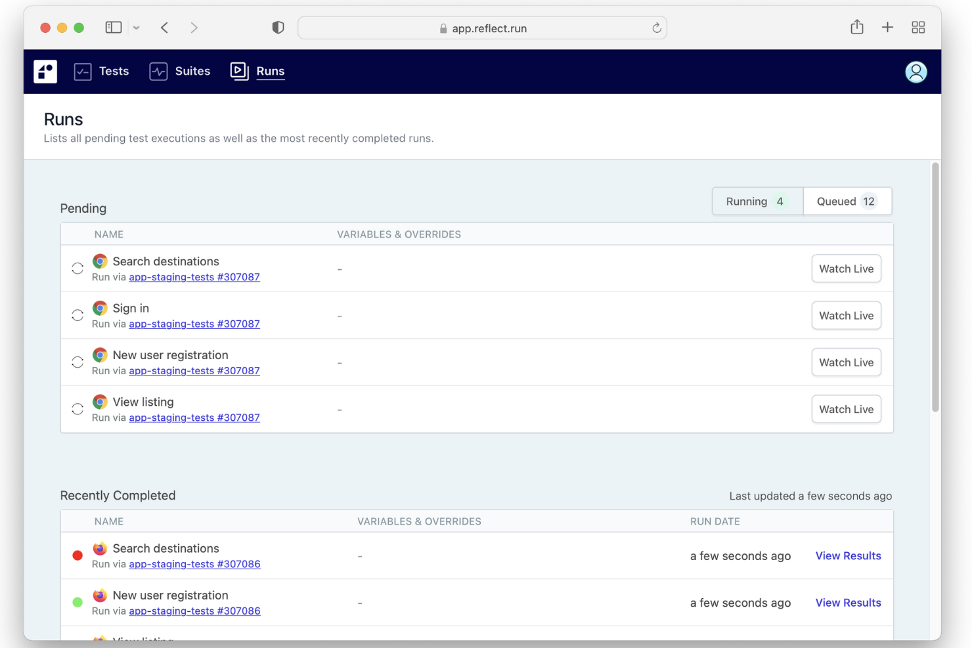Switch to the Tests section
The image size is (972, 648).
click(113, 71)
